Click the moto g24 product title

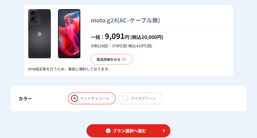pyautogui.click(x=125, y=20)
